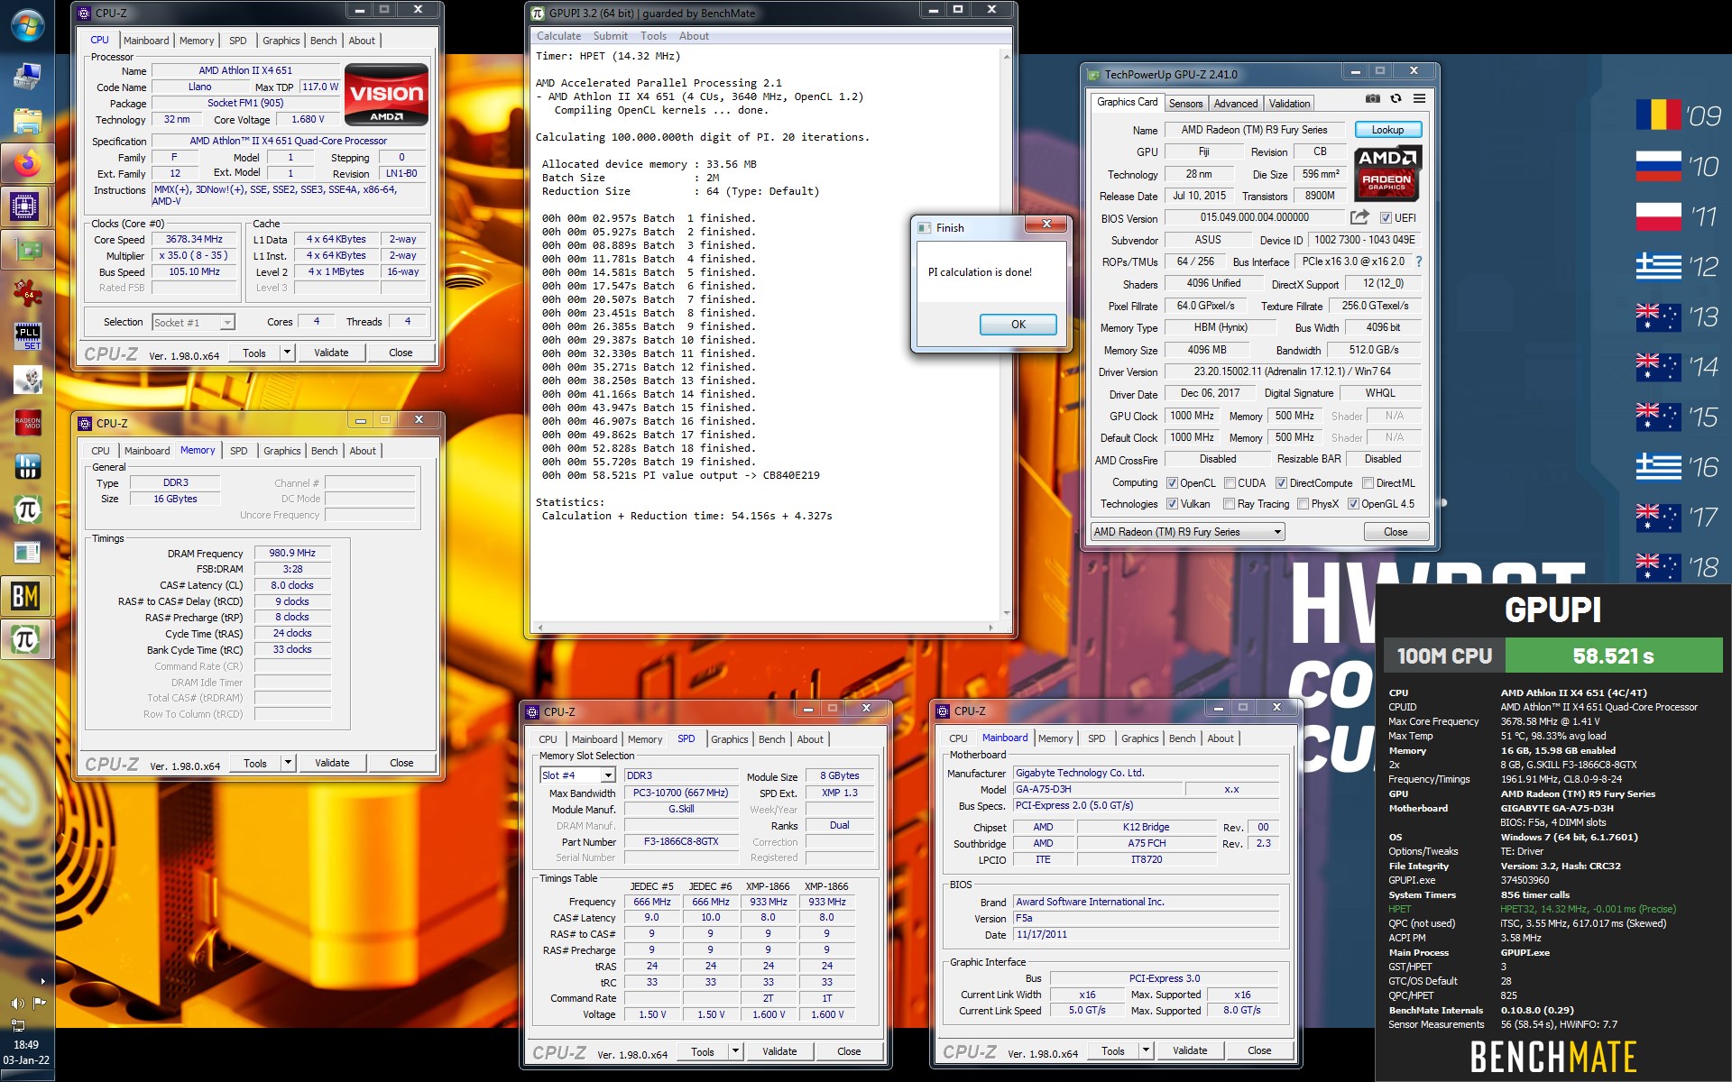Click the 58.521 s result in BenchMate panel

click(1614, 656)
